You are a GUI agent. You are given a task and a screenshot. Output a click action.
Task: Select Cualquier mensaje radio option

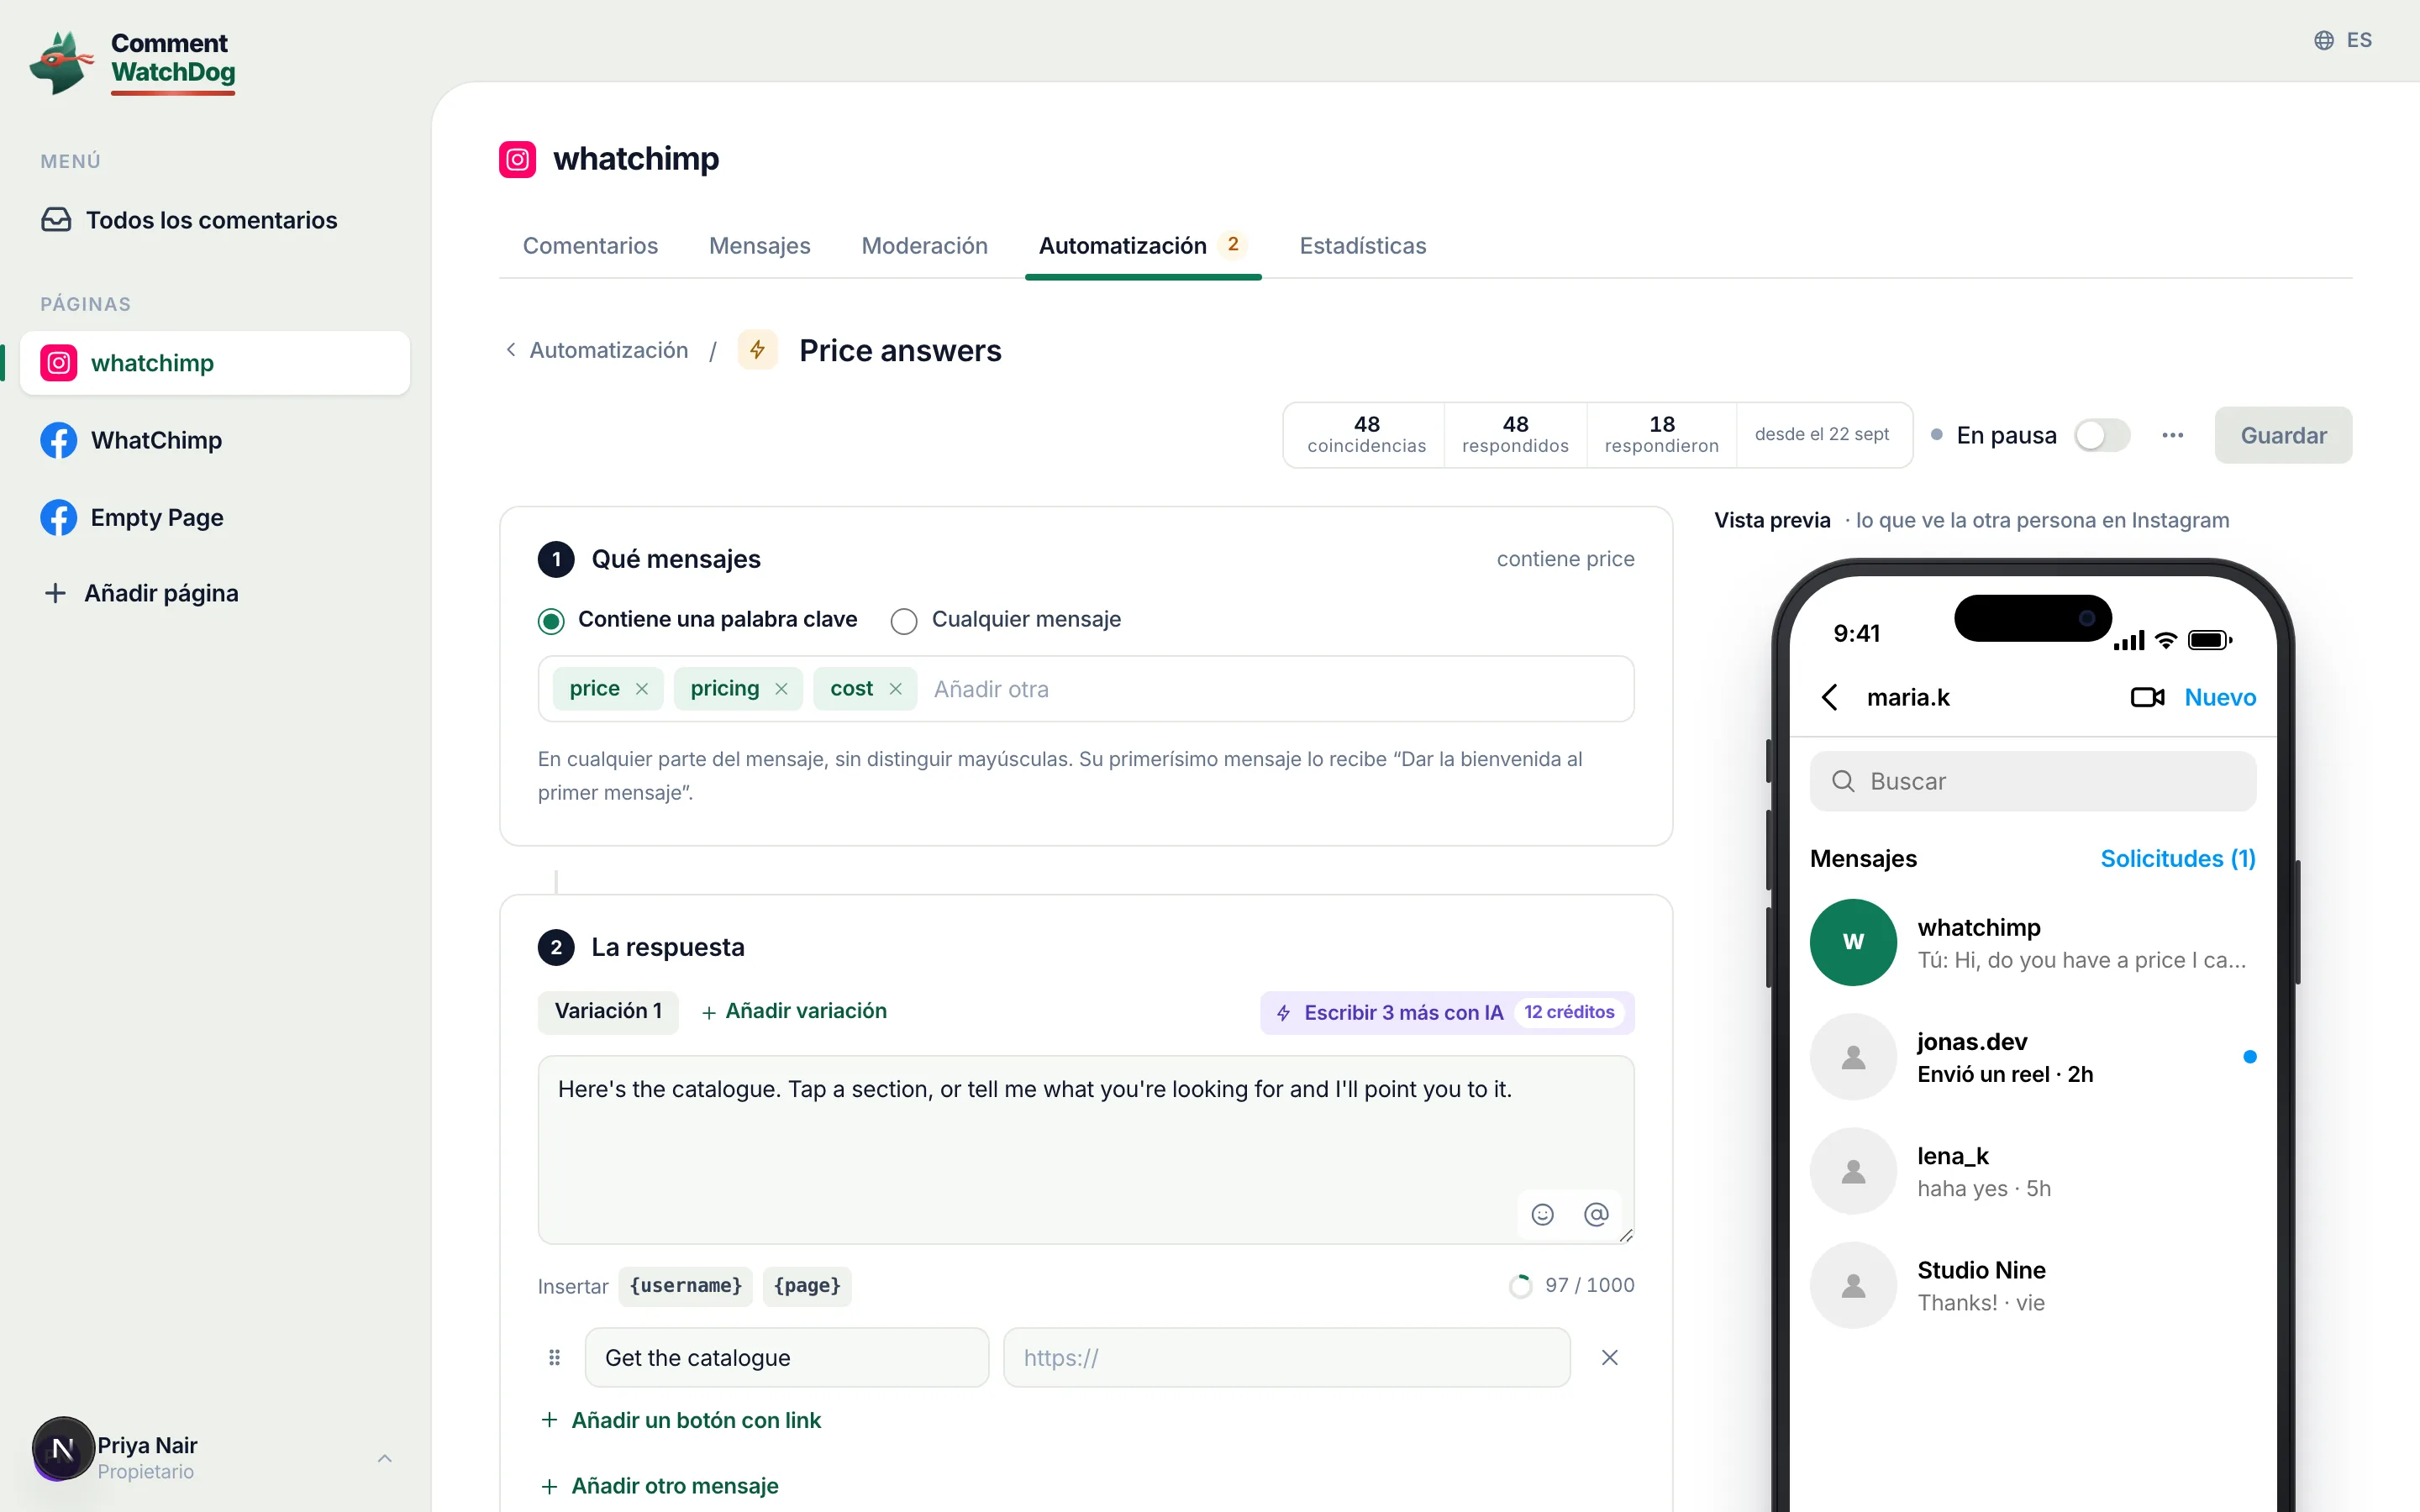point(904,621)
